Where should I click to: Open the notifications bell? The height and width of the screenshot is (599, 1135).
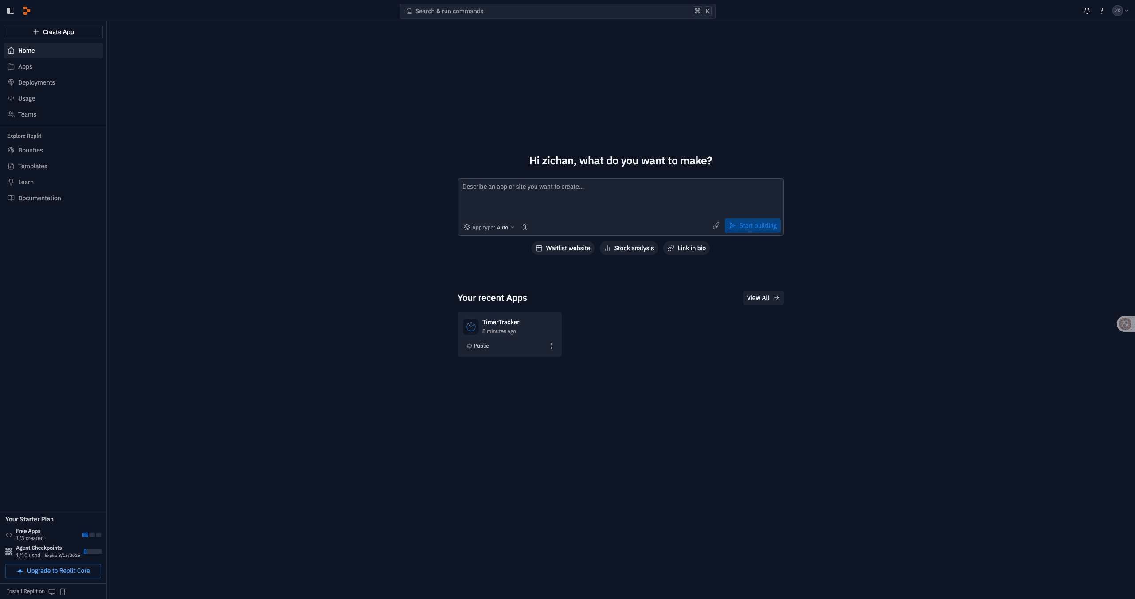point(1087,11)
